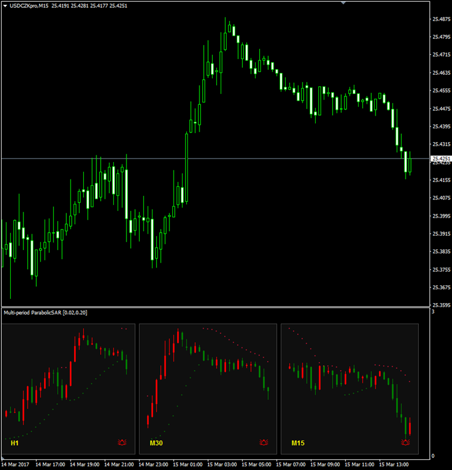
Task: Click the 25.4315 price scale label
Action: (442, 144)
